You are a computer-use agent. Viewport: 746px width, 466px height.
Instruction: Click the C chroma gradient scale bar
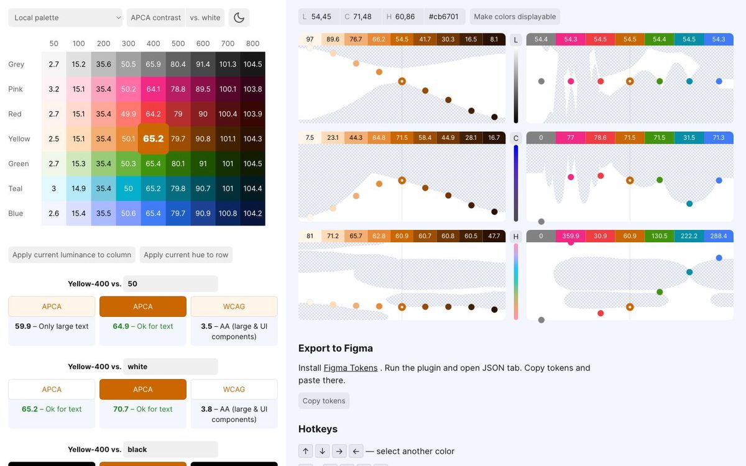[x=516, y=184]
